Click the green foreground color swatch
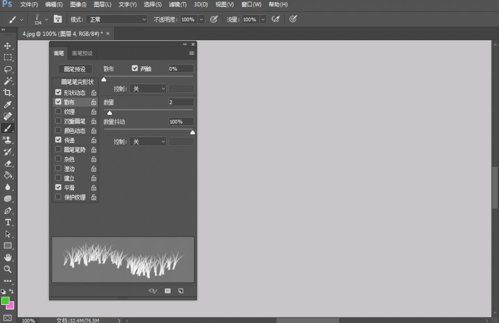Viewport: 499px width, 323px height. pos(5,300)
